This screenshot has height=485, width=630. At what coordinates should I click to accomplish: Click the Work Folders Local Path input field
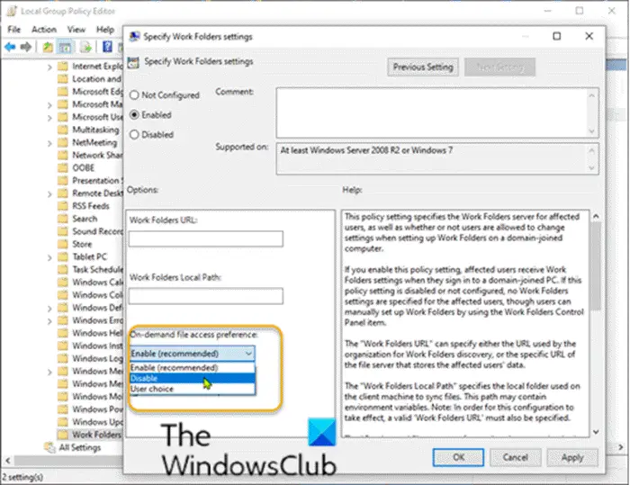(206, 296)
